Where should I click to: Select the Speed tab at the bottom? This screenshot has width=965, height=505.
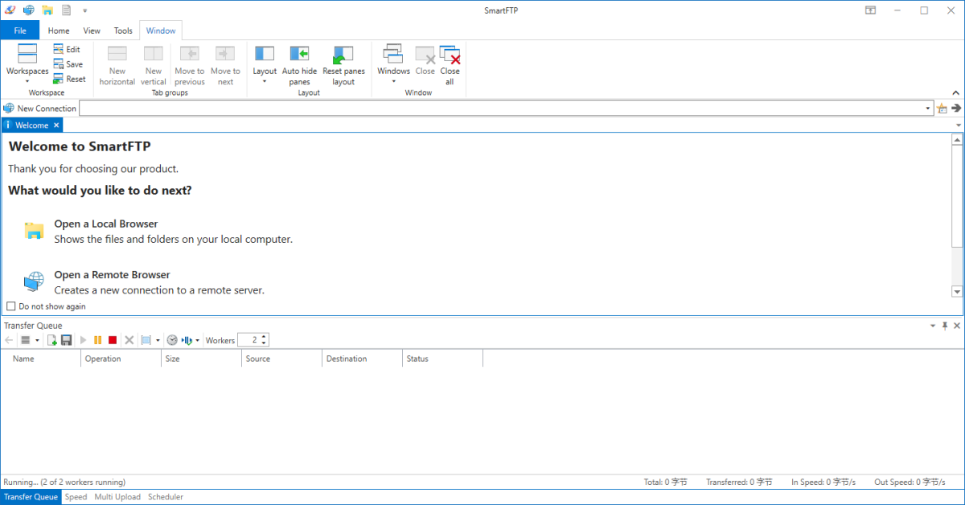[76, 497]
